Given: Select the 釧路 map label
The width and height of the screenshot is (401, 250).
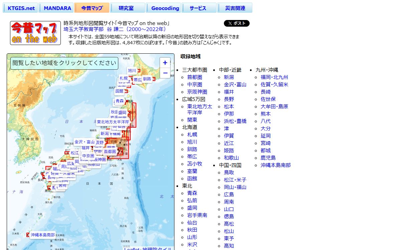Looking at the screenshot, I should click(147, 79).
